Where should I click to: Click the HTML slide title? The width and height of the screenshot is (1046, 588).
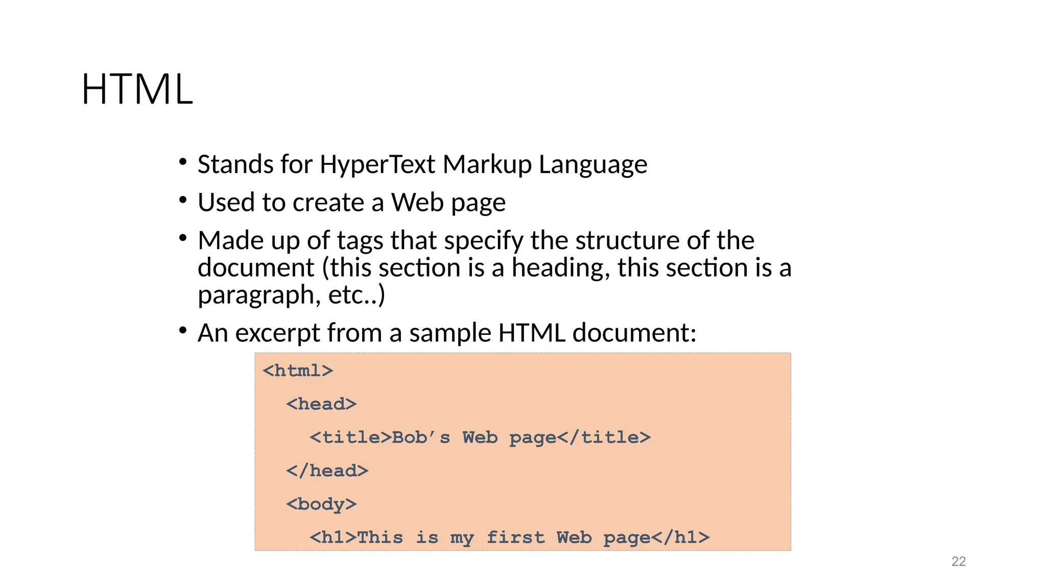(137, 89)
